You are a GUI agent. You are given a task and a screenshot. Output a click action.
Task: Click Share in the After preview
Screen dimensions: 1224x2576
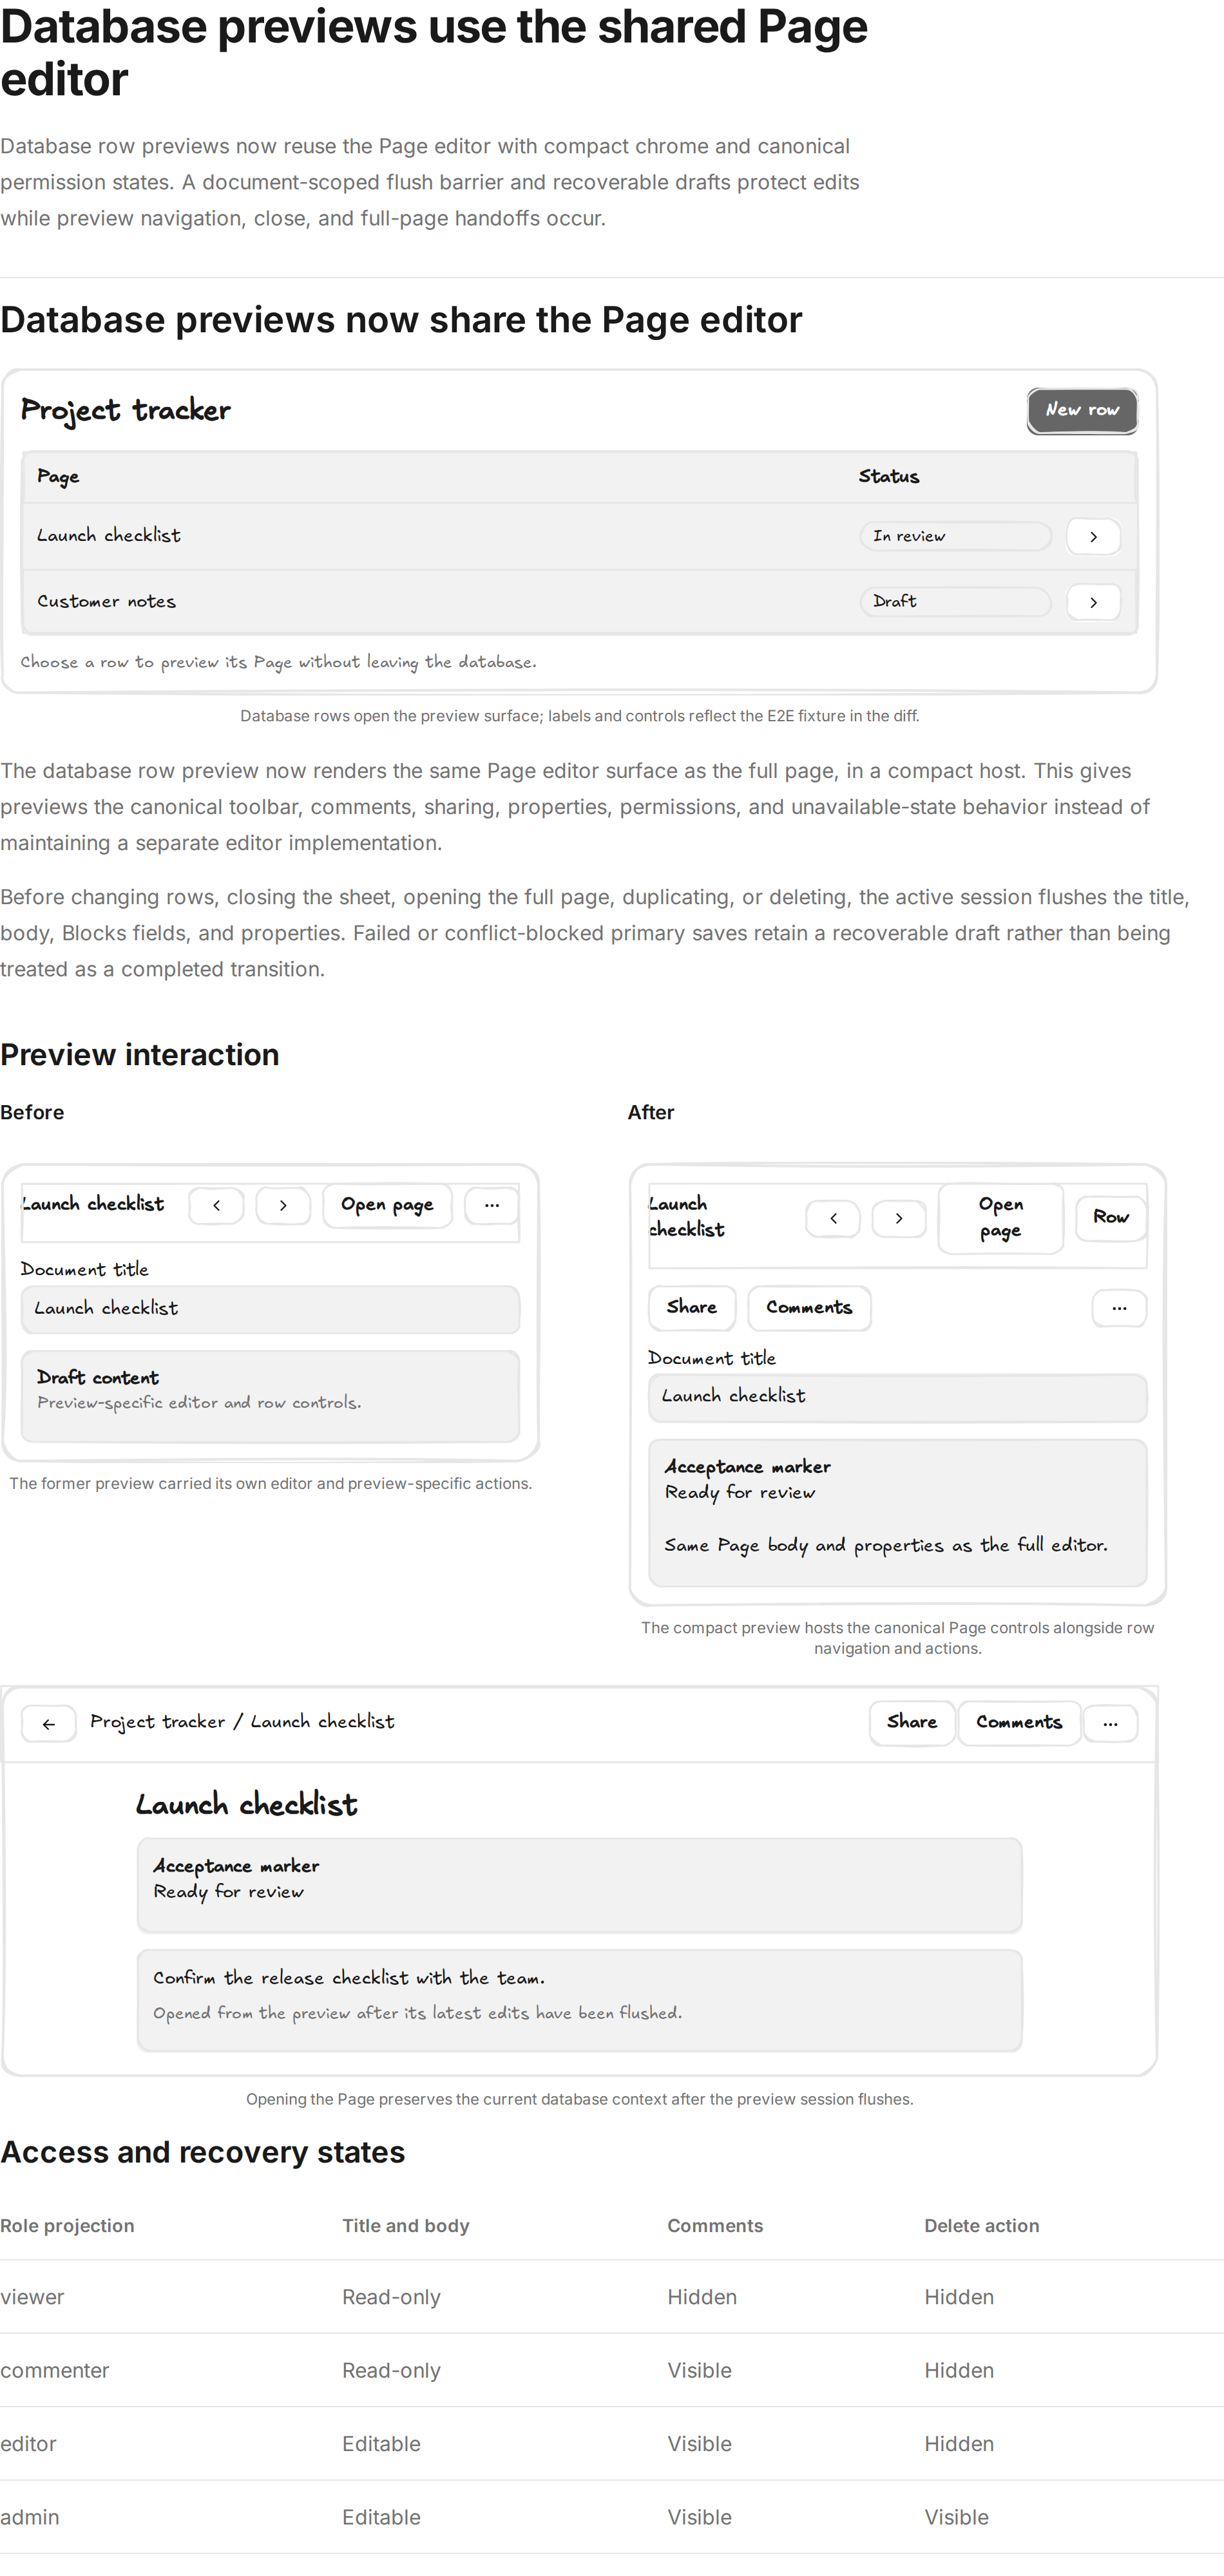tap(692, 1308)
